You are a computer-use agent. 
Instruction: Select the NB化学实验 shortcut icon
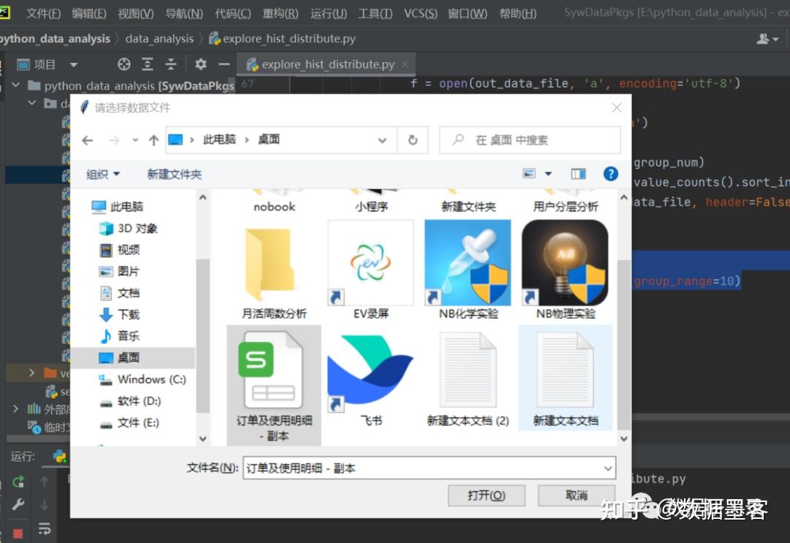pos(468,270)
